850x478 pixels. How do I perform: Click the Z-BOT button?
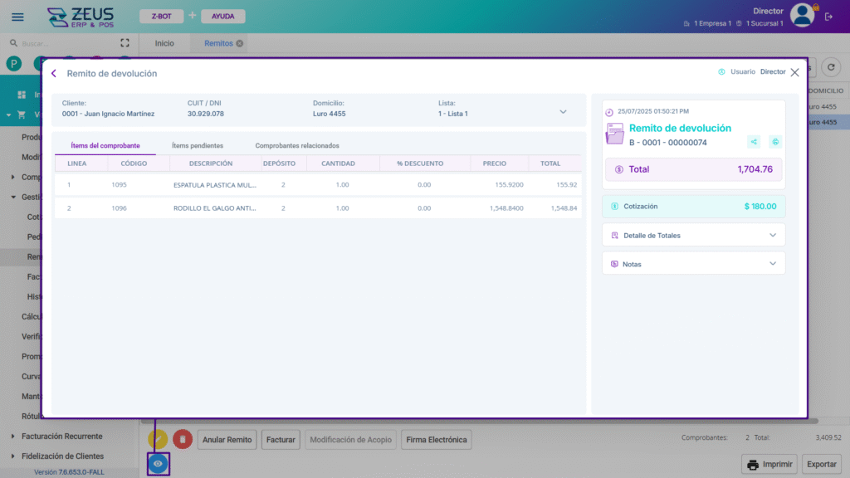(x=162, y=17)
